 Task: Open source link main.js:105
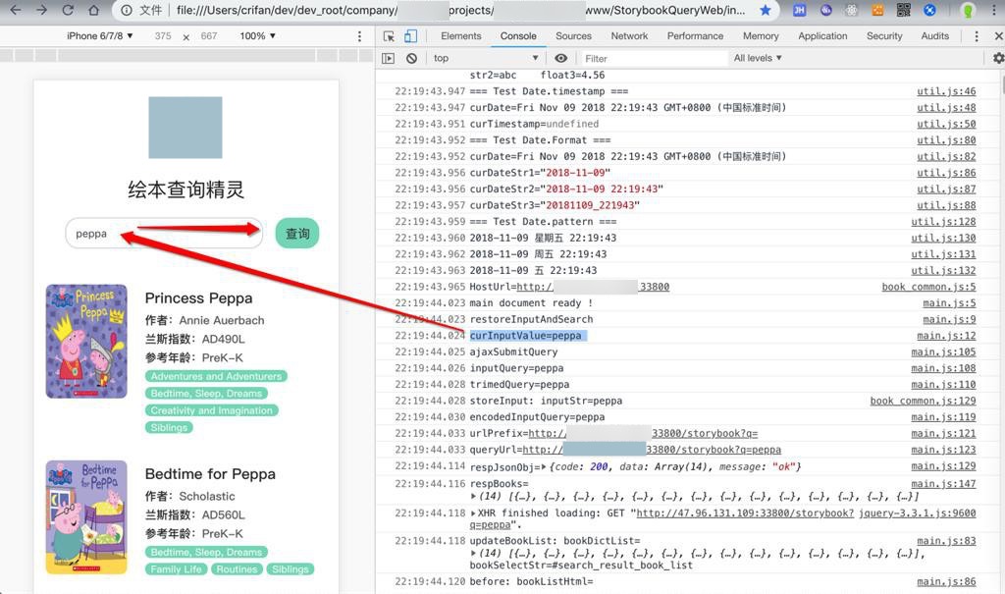click(943, 351)
